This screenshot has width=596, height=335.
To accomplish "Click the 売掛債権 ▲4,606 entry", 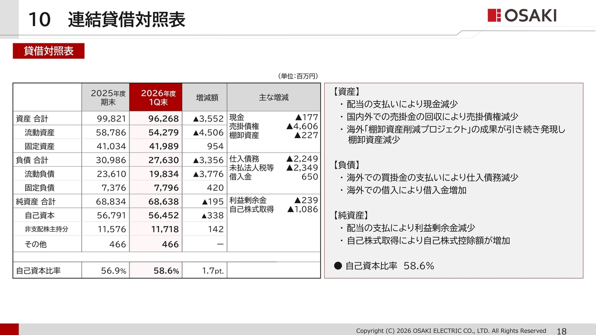I will [274, 127].
